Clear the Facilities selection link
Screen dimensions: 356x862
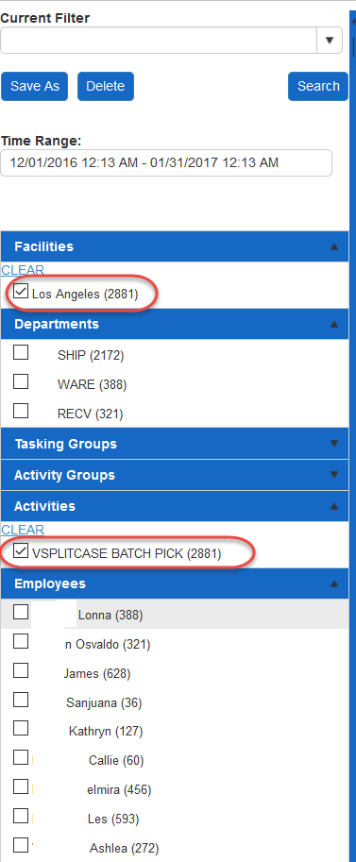23,270
